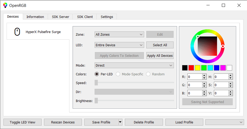
Task: Open the profile selection dropdown at bottom right
Action: click(x=225, y=122)
